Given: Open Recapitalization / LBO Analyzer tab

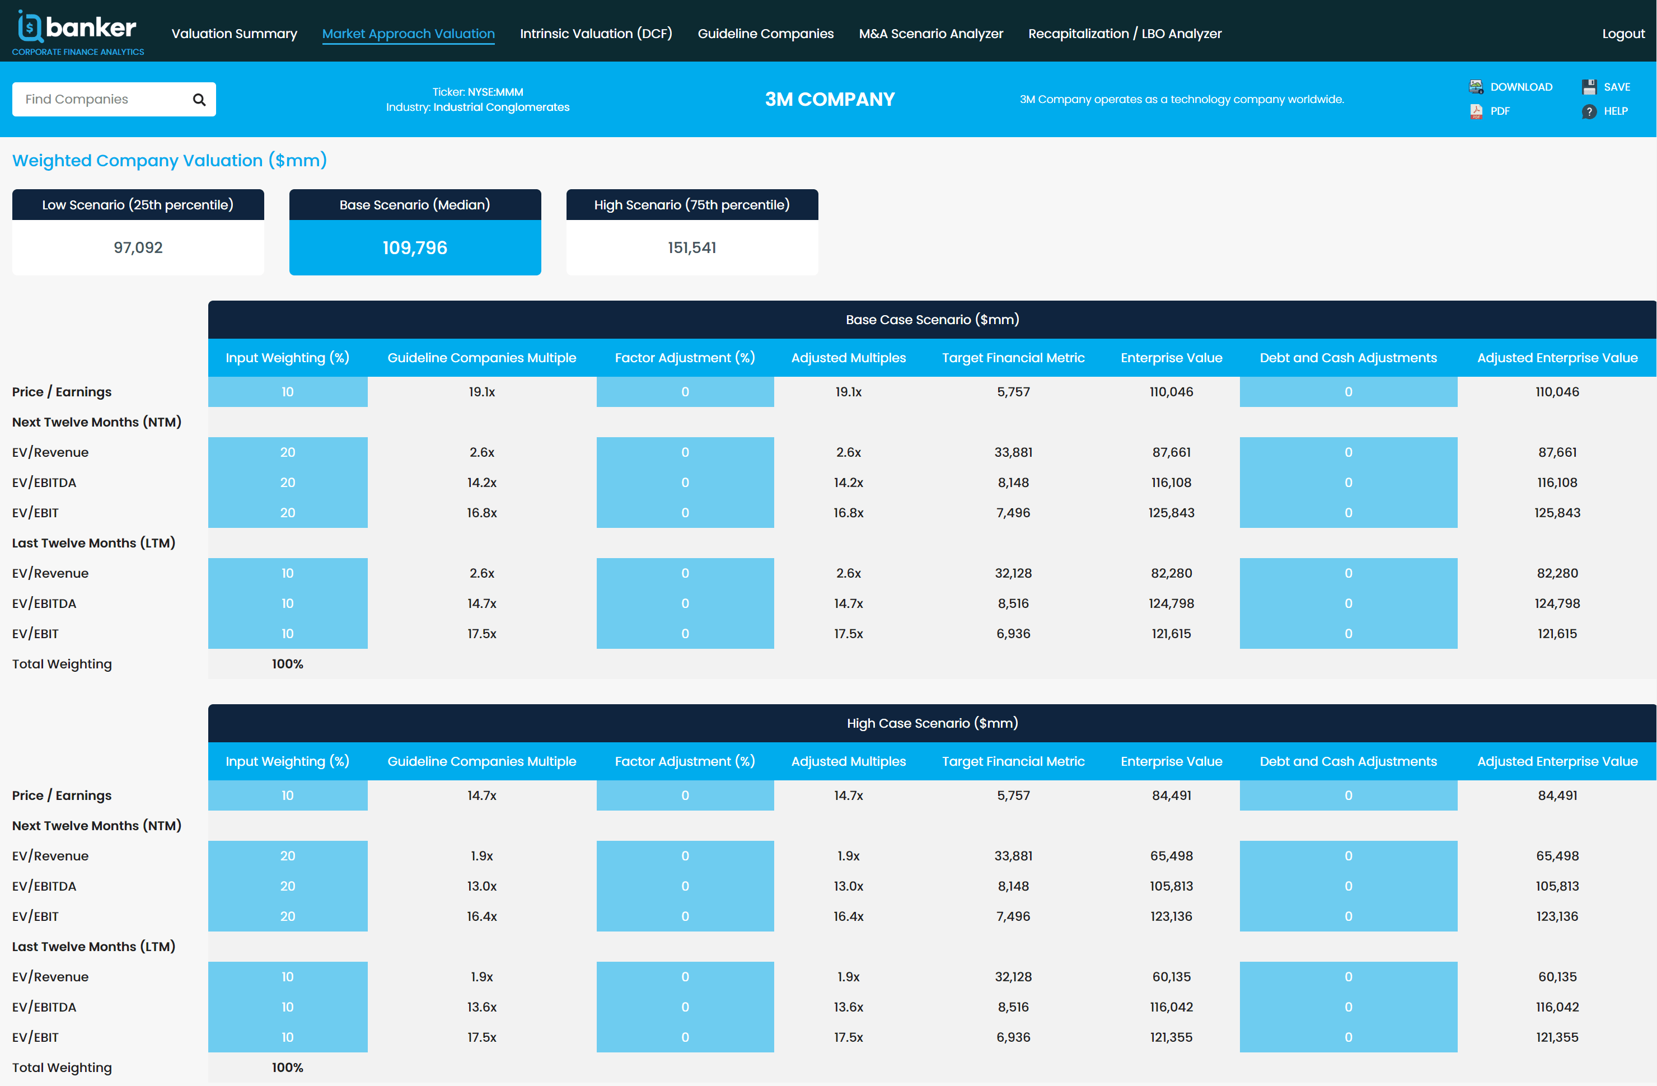Looking at the screenshot, I should point(1125,34).
